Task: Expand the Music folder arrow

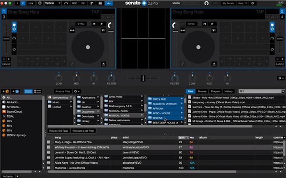Action: point(71,102)
